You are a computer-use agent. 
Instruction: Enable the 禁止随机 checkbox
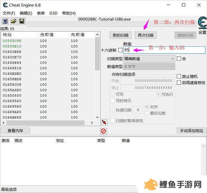click(179, 76)
